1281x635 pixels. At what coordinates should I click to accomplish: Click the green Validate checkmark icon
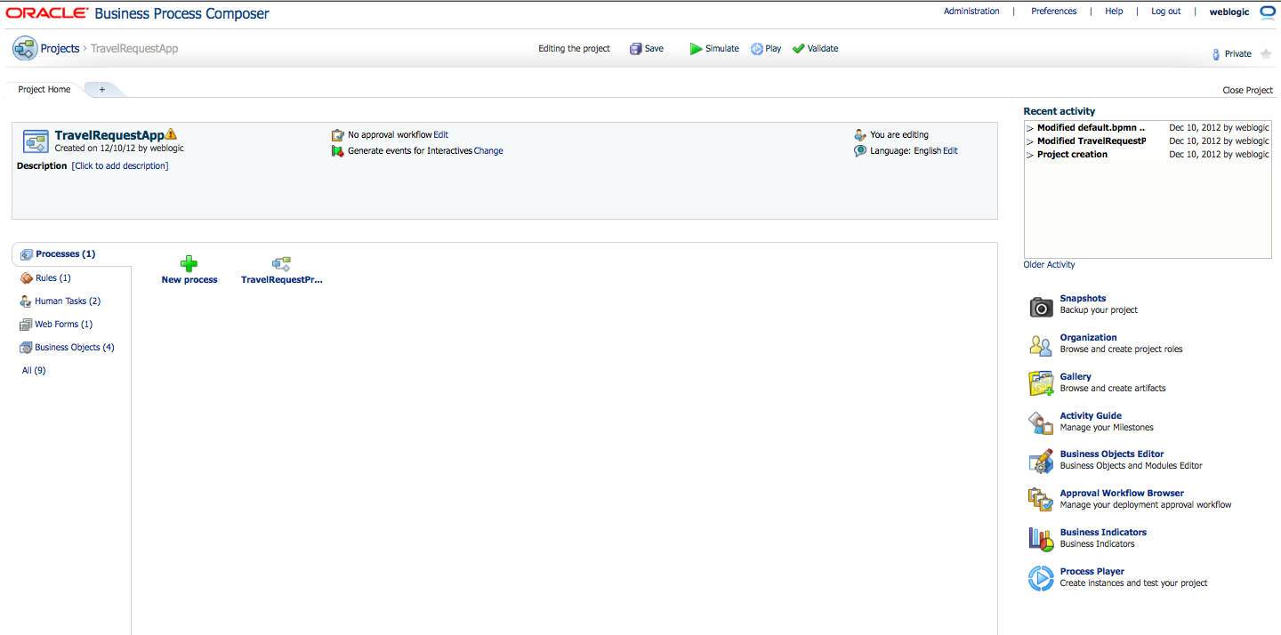click(x=798, y=49)
